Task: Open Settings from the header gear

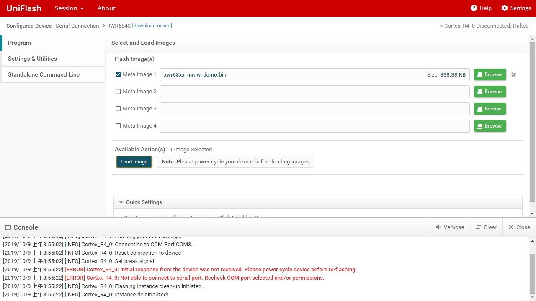Action: pyautogui.click(x=516, y=8)
